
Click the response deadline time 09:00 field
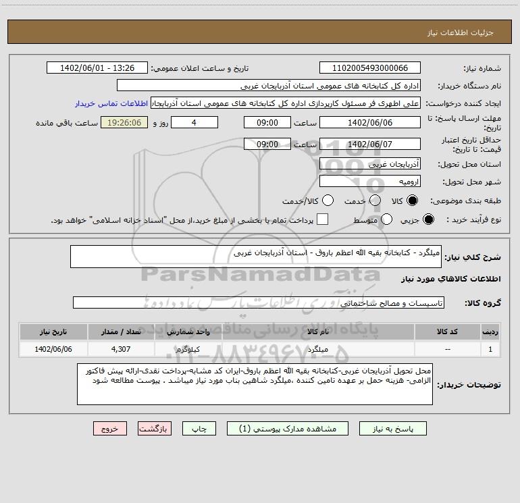pos(267,122)
